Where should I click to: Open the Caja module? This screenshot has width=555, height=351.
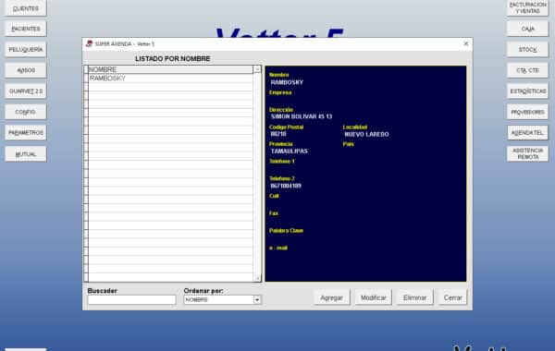point(527,29)
